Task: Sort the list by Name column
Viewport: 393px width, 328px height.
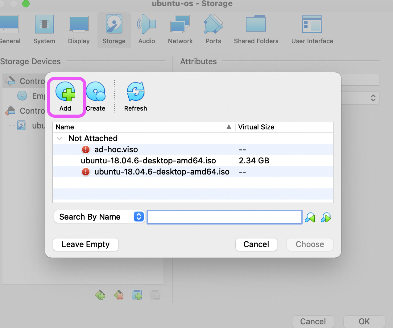Action: [x=144, y=127]
